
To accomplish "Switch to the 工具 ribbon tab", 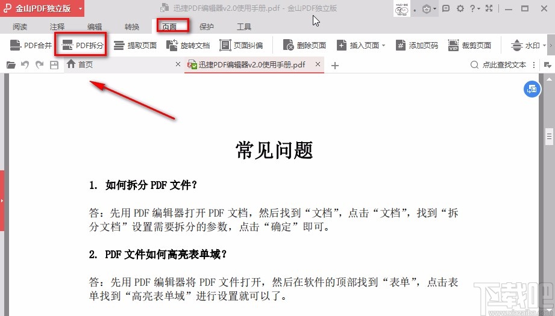I will [244, 26].
